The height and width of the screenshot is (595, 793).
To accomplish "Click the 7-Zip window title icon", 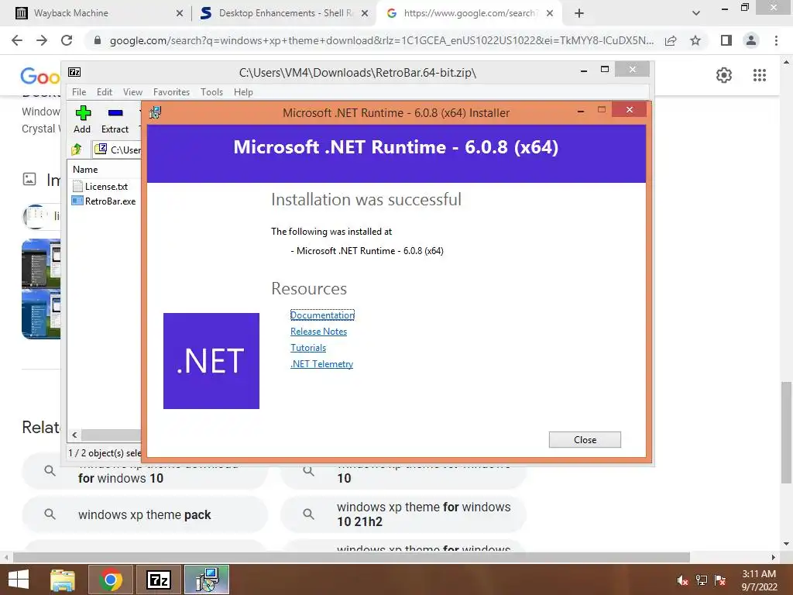I will point(74,72).
